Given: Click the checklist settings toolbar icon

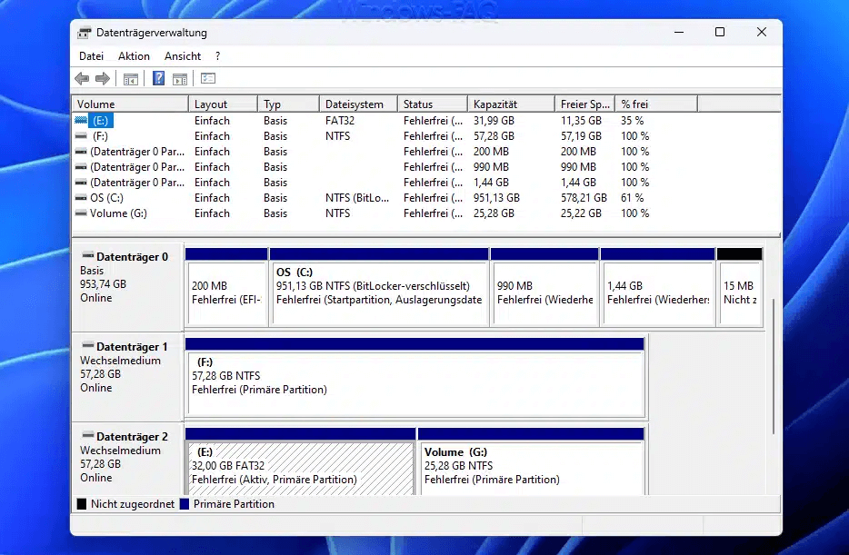Looking at the screenshot, I should [208, 79].
